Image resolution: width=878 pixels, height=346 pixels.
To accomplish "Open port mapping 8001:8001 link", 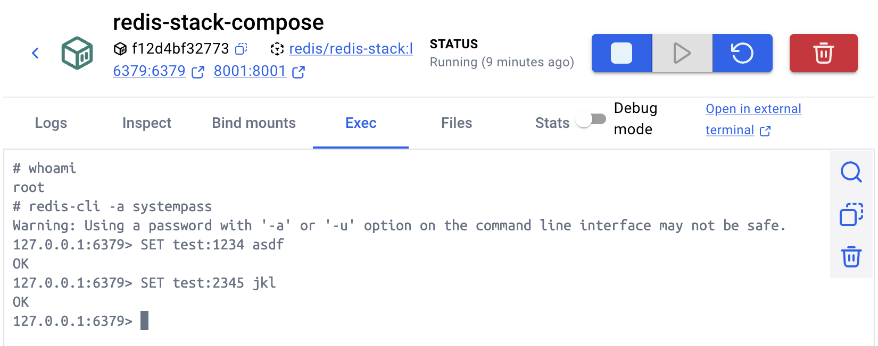I will tap(250, 71).
